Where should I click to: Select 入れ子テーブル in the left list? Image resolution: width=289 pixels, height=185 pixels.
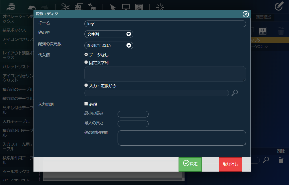pyautogui.click(x=16, y=121)
